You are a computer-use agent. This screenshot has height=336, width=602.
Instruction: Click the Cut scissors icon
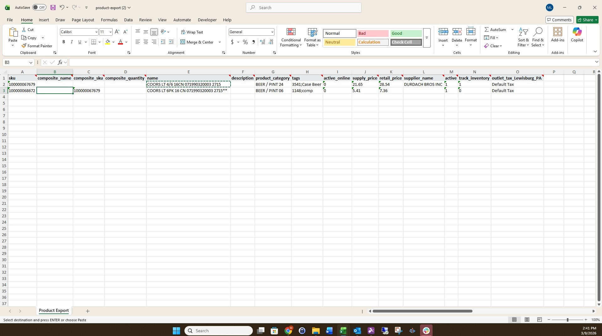(24, 29)
